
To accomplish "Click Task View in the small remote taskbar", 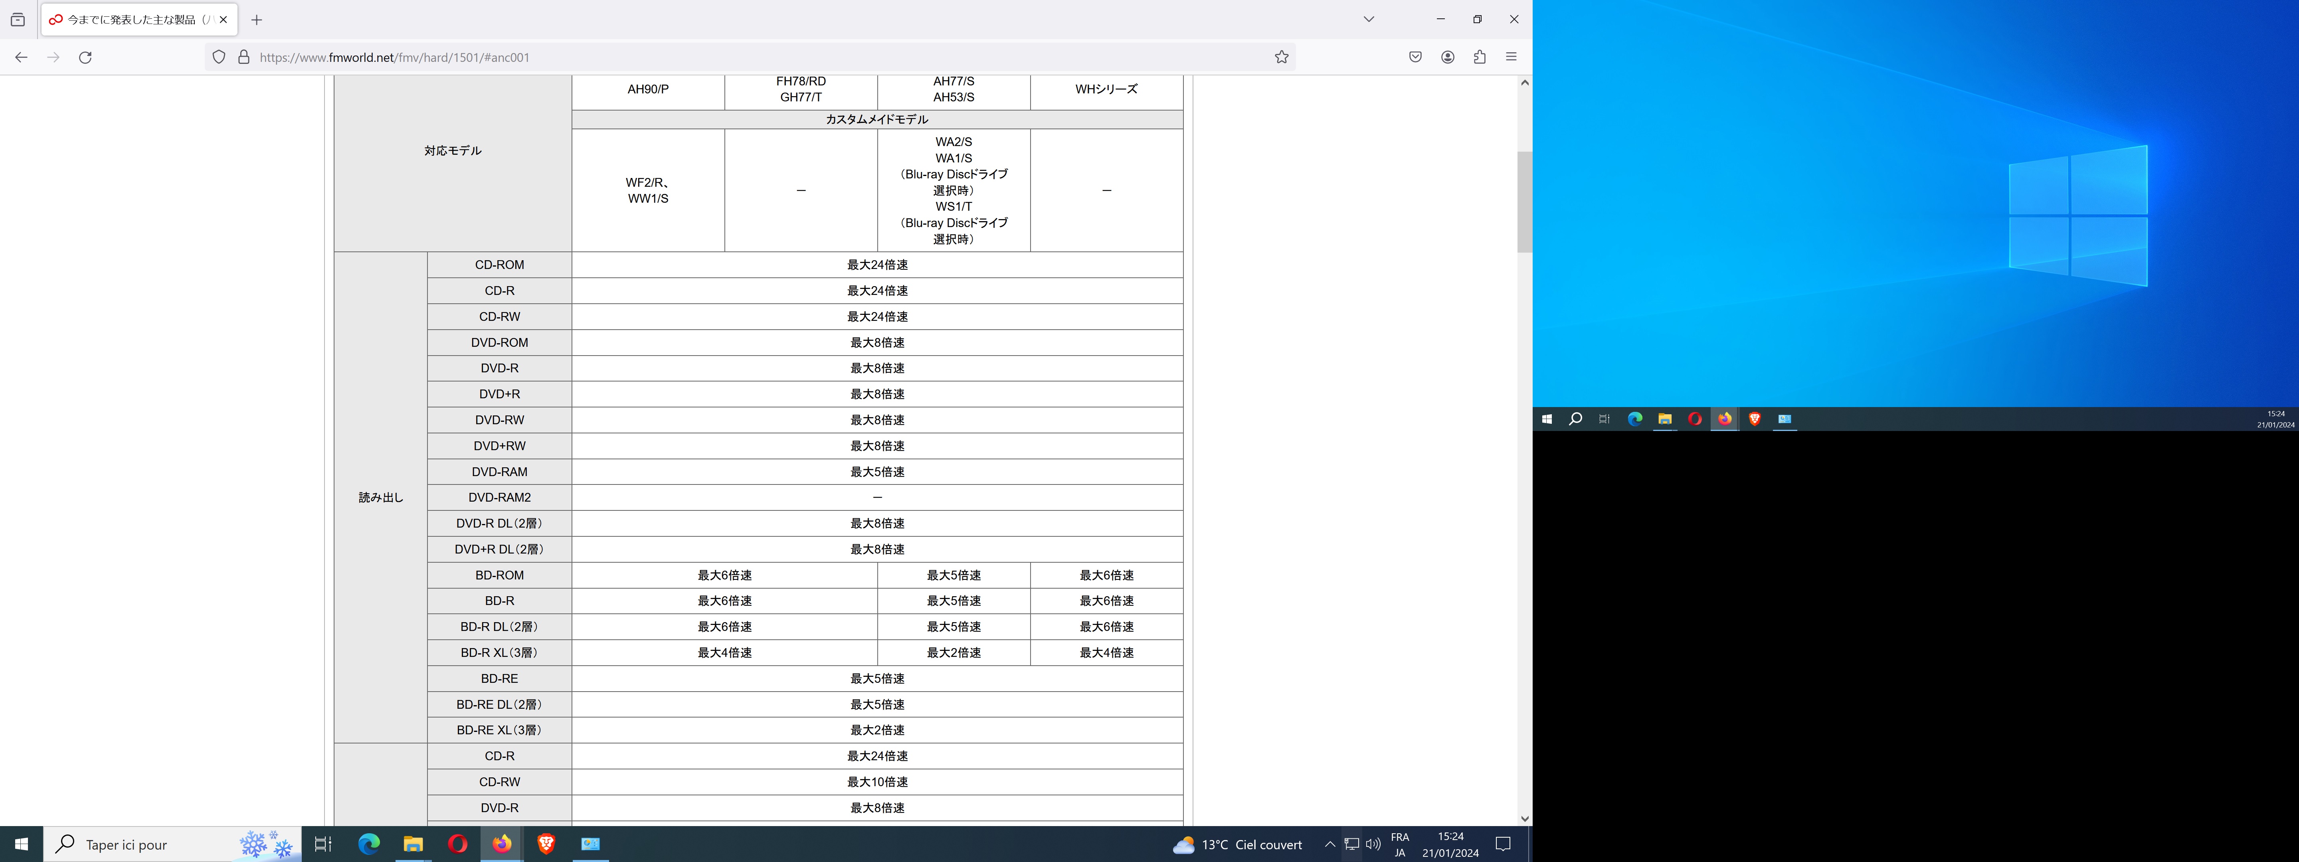I will [x=1604, y=419].
